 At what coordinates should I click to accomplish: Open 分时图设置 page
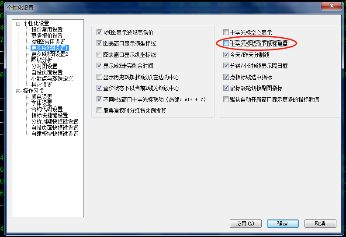44,66
